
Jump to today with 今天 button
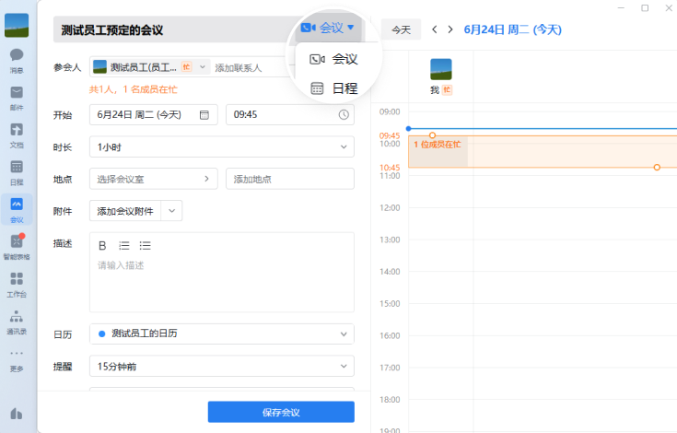point(401,29)
